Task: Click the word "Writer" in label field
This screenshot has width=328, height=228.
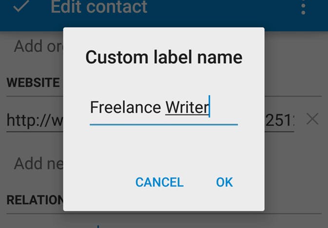Action: click(x=187, y=107)
